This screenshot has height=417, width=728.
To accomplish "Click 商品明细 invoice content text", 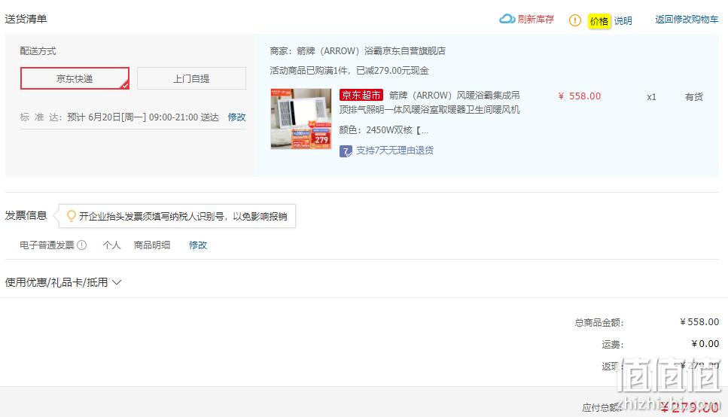I will click(152, 245).
